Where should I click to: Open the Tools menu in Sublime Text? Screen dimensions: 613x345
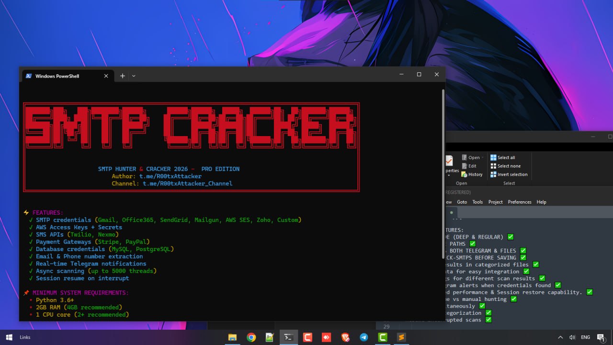477,202
